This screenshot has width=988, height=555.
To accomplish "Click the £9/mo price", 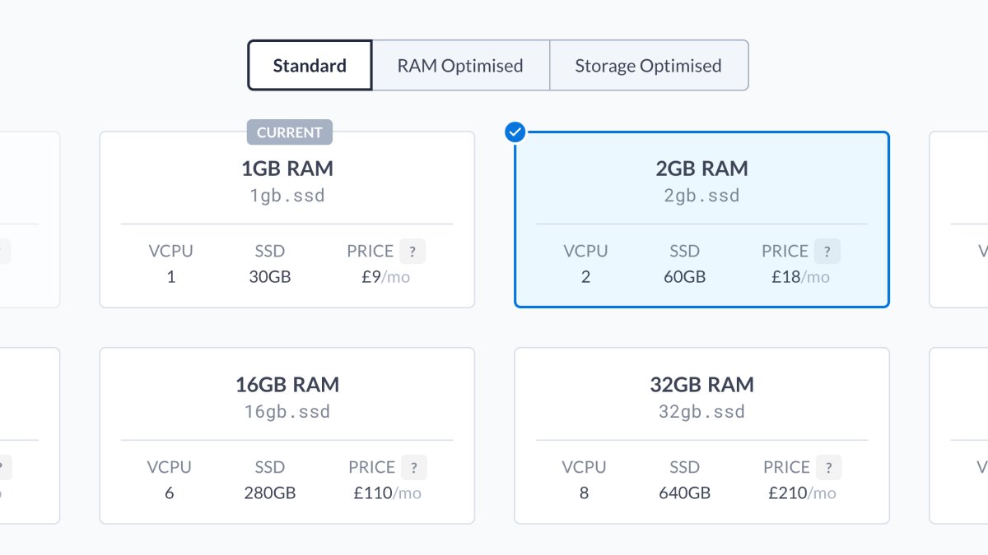I will click(386, 277).
